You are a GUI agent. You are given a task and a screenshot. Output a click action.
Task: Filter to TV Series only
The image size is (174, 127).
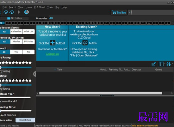click(x=29, y=42)
